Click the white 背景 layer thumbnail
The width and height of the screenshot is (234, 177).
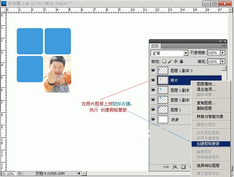163,119
